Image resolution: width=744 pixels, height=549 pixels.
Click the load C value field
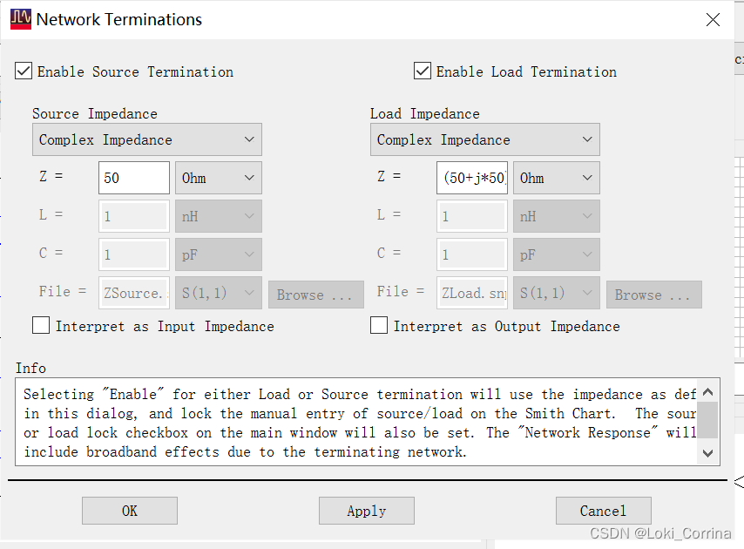[x=471, y=254]
